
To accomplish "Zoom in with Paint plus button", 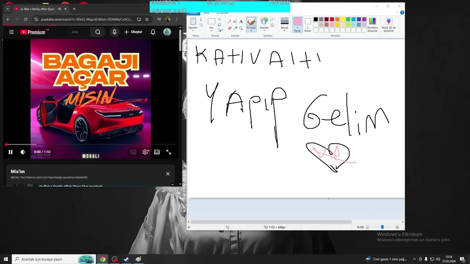I will pyautogui.click(x=397, y=227).
